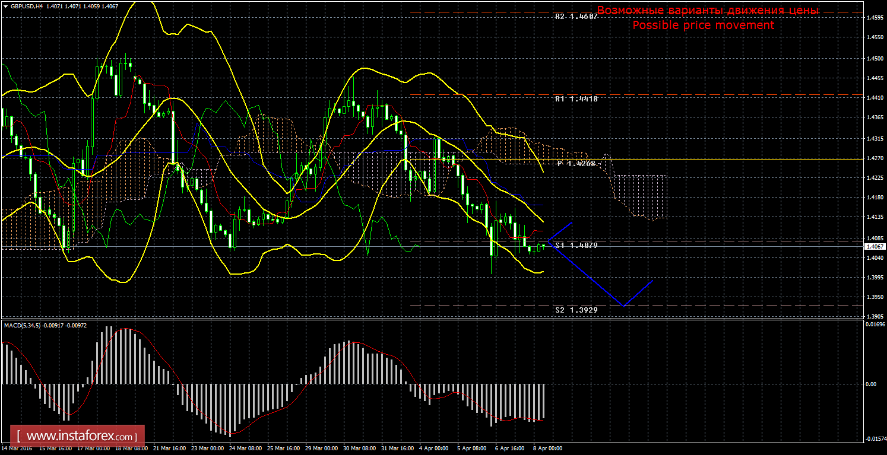Image resolution: width=887 pixels, height=455 pixels.
Task: Click the 1.3950 value on price axis
Action: [x=873, y=297]
